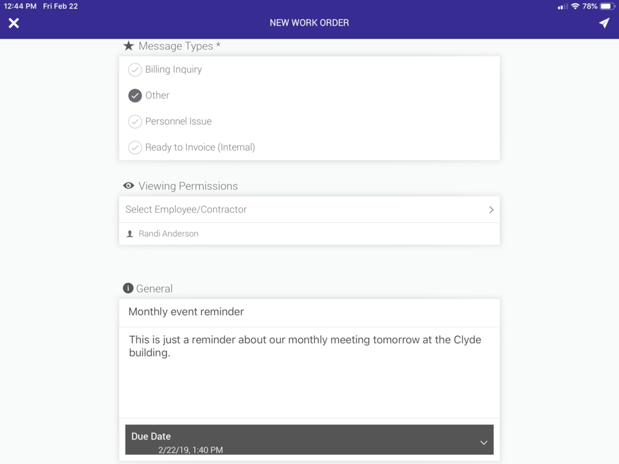Check Ready to Invoice (Internal) option

(x=135, y=148)
